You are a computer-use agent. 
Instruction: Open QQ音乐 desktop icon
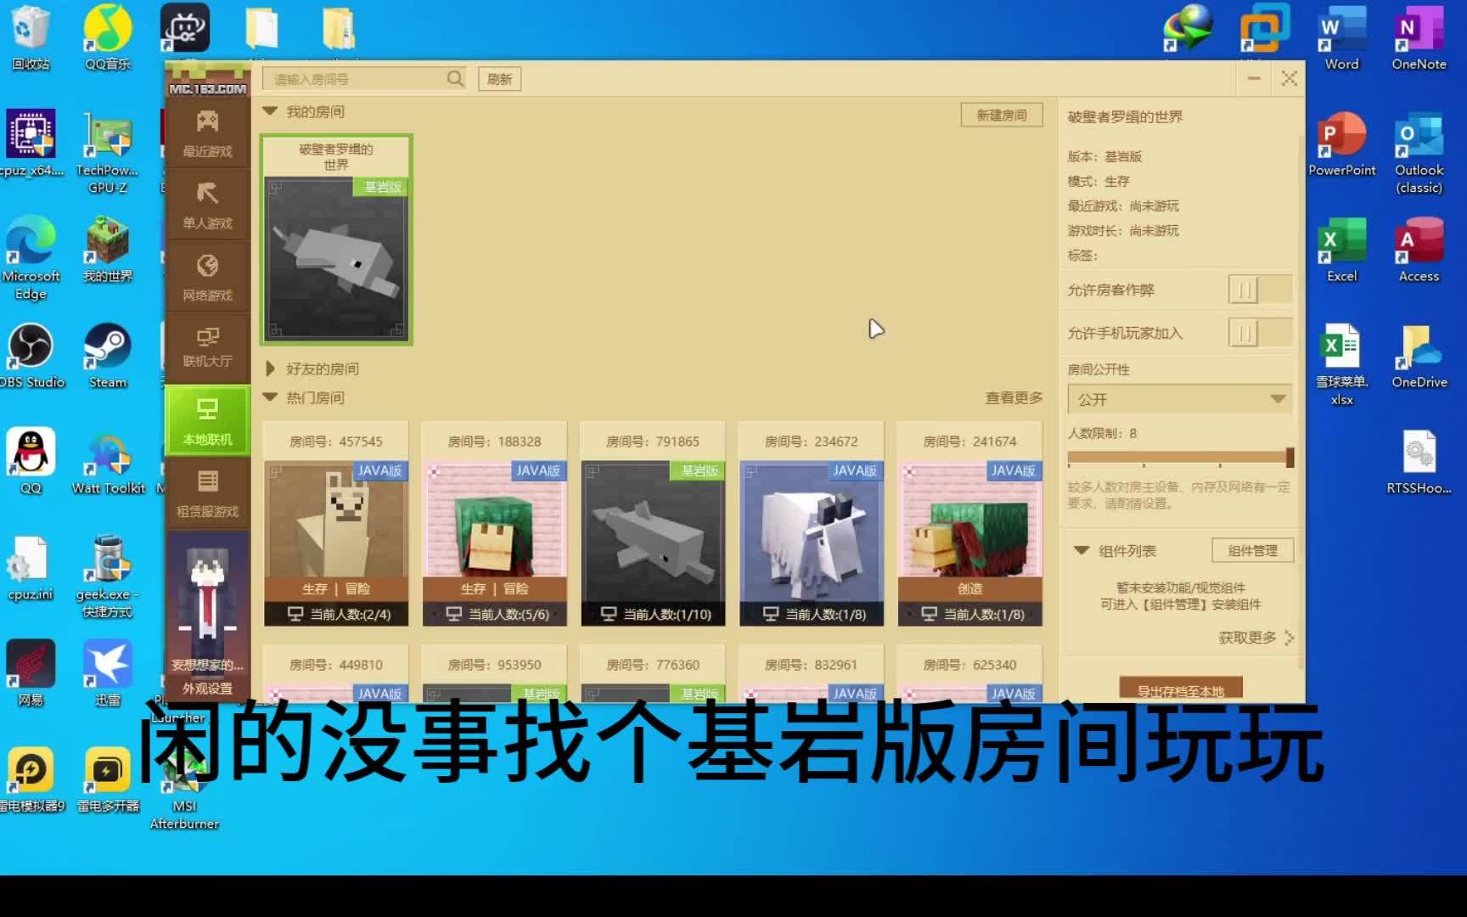108,38
